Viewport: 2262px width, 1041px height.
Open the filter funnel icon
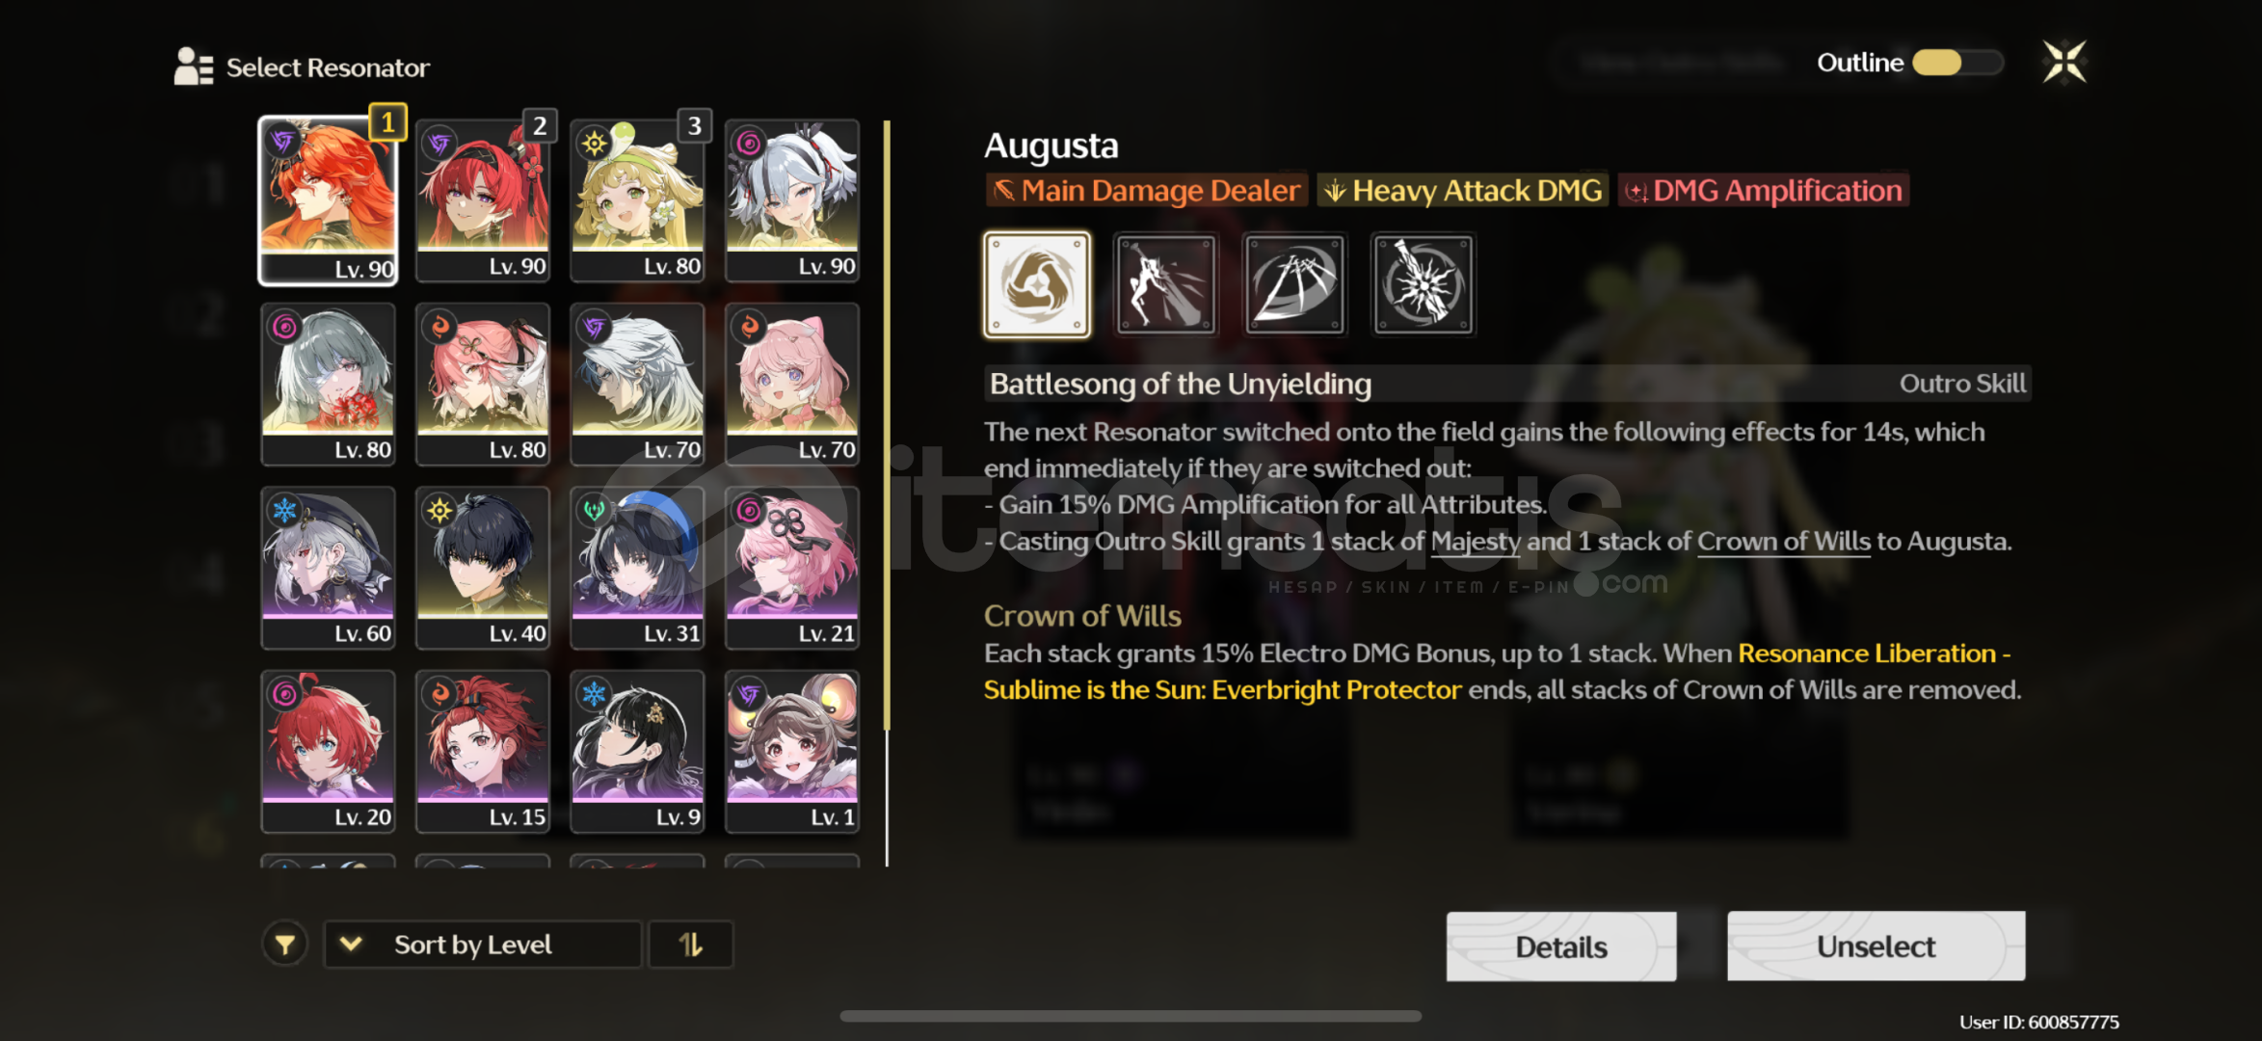pyautogui.click(x=285, y=945)
